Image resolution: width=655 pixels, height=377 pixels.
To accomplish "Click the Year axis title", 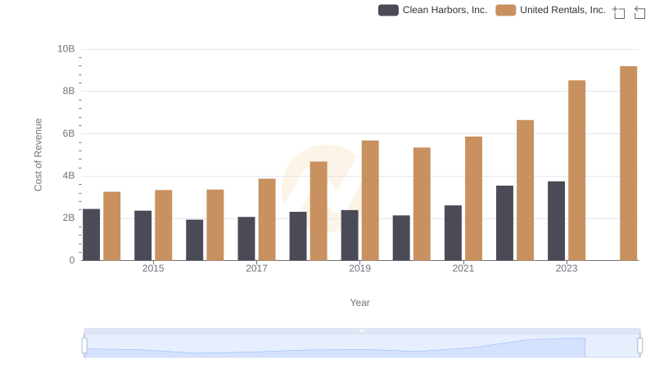I will click(x=359, y=303).
